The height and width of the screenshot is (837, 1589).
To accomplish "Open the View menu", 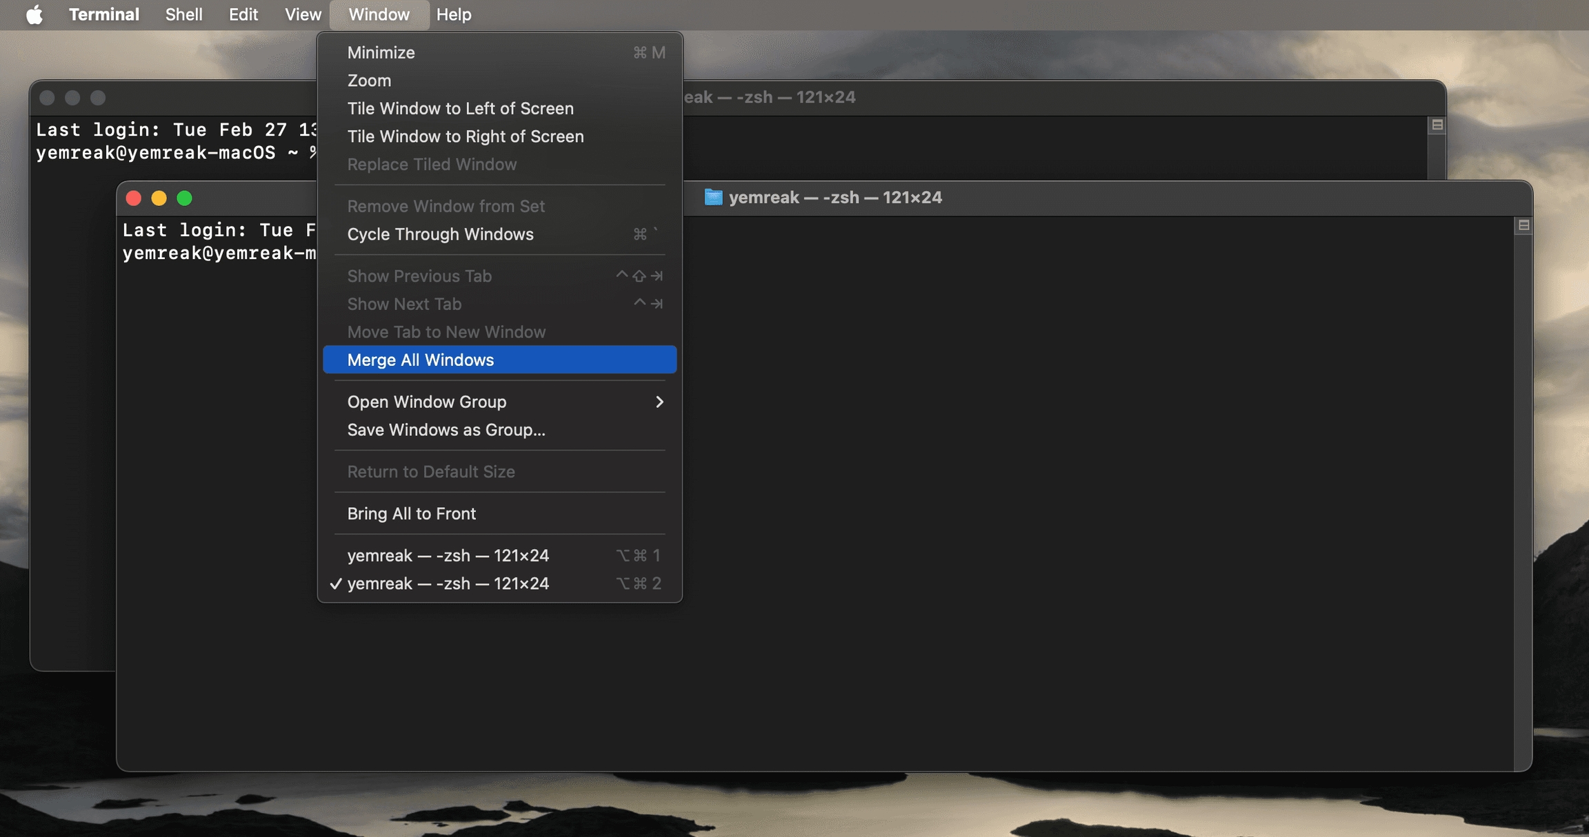I will pos(303,14).
